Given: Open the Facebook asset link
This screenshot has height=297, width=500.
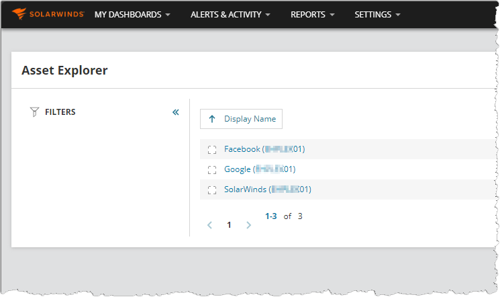Looking at the screenshot, I should pos(264,149).
